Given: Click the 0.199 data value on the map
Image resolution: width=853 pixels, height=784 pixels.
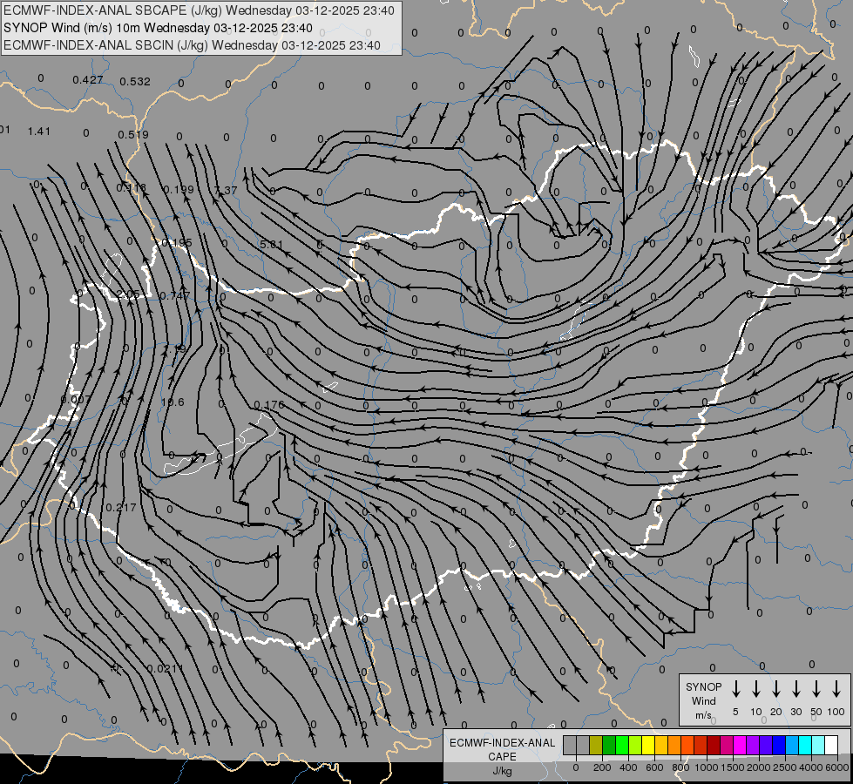Looking at the screenshot, I should point(179,189).
